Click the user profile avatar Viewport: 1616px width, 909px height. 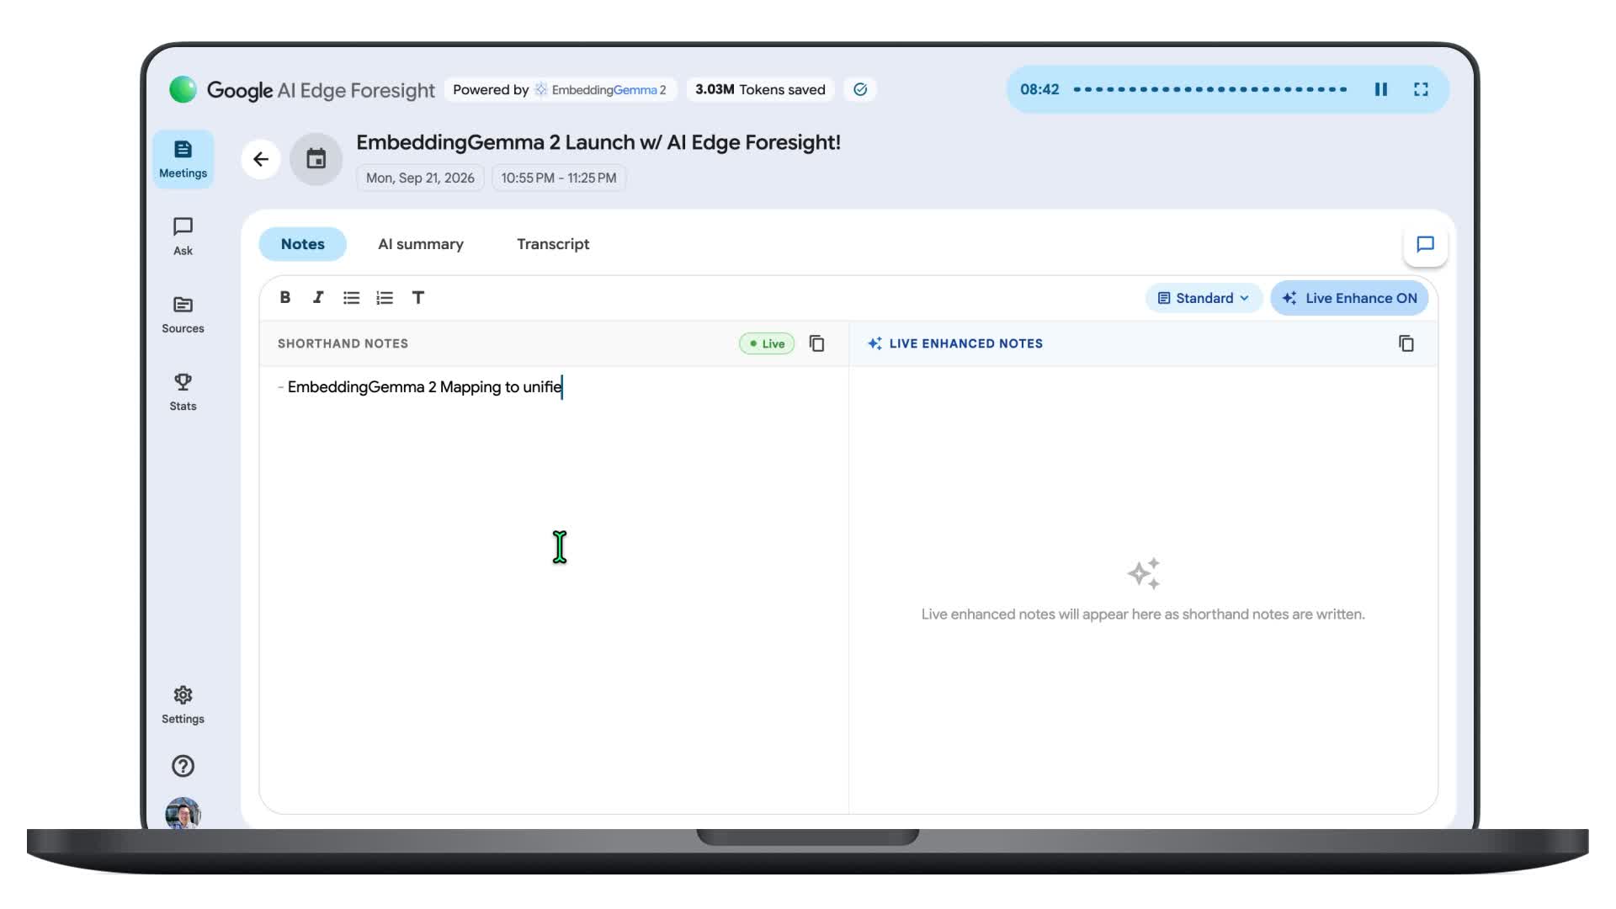click(183, 813)
